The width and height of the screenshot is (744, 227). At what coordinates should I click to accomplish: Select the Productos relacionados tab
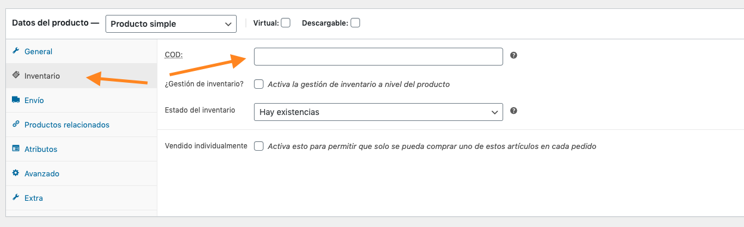pyautogui.click(x=82, y=125)
